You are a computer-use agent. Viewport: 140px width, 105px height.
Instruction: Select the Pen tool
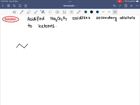(x=22, y=12)
